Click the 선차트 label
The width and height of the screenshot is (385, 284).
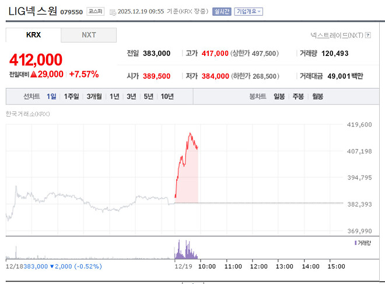click(x=32, y=96)
